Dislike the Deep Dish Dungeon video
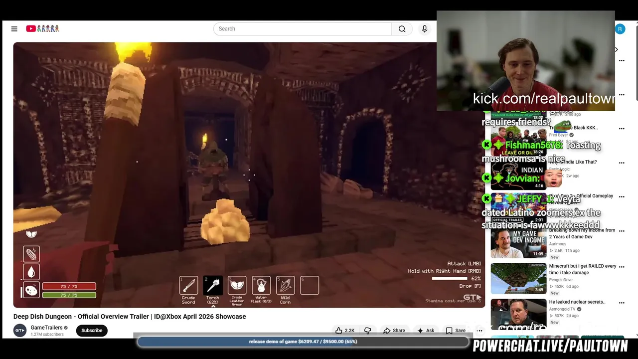638x359 pixels. 368,331
